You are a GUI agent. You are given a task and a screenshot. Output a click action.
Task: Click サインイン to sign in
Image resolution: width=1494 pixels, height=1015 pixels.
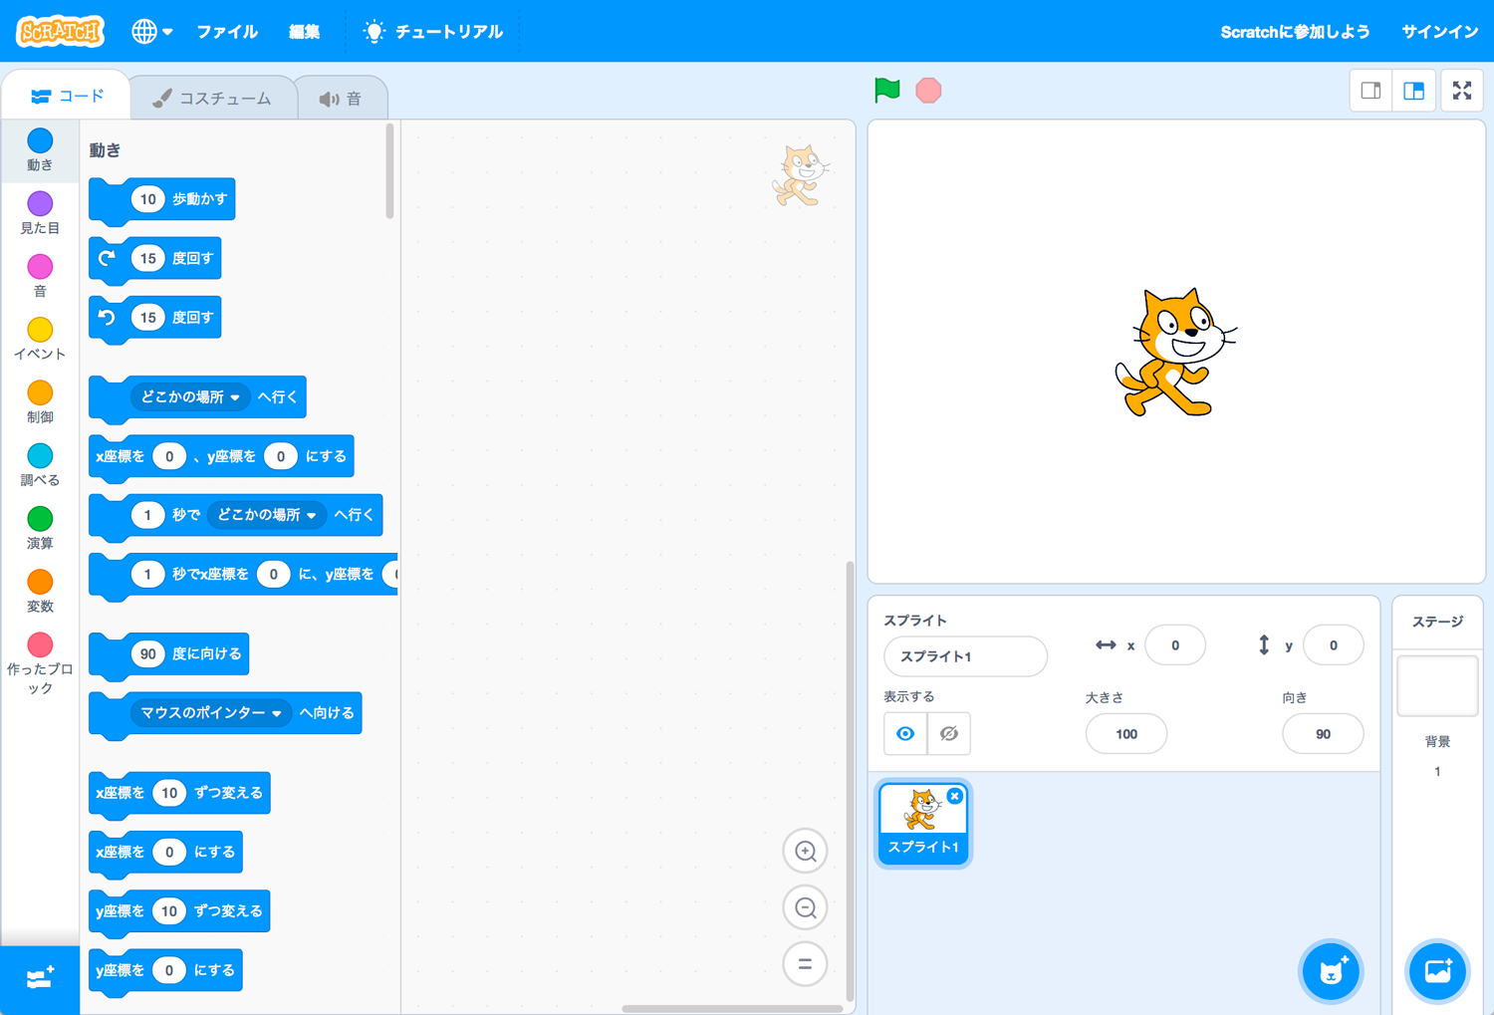tap(1439, 32)
